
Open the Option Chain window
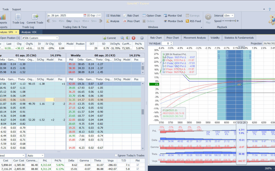(152, 15)
